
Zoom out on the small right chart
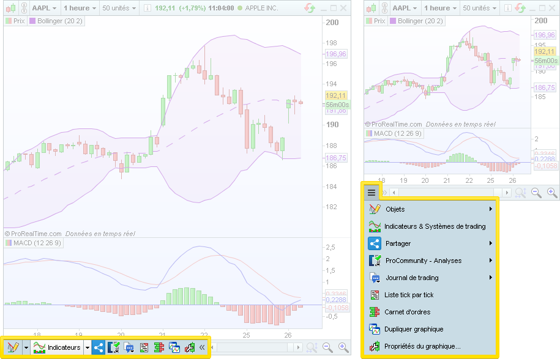click(537, 193)
